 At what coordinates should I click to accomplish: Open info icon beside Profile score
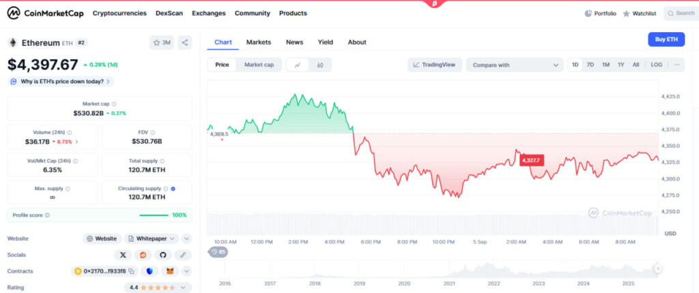point(47,215)
